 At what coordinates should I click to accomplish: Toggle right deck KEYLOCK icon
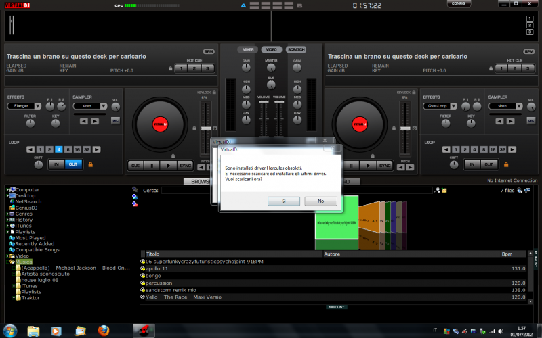pyautogui.click(x=414, y=92)
